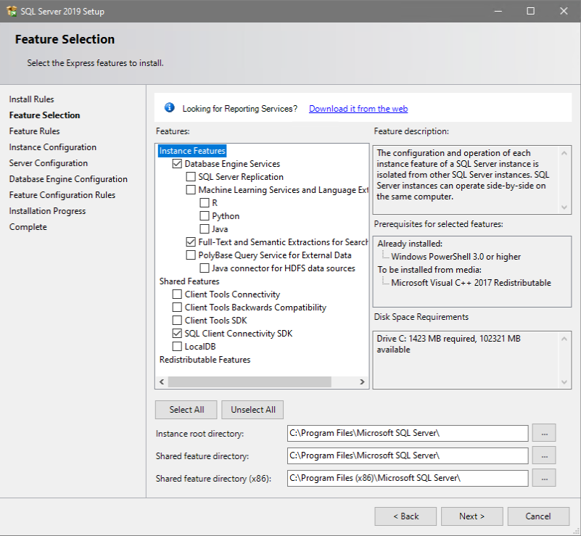
Task: Select the Microsoft Visual C++ 2017 Redistributable prerequisite
Action: coord(471,283)
